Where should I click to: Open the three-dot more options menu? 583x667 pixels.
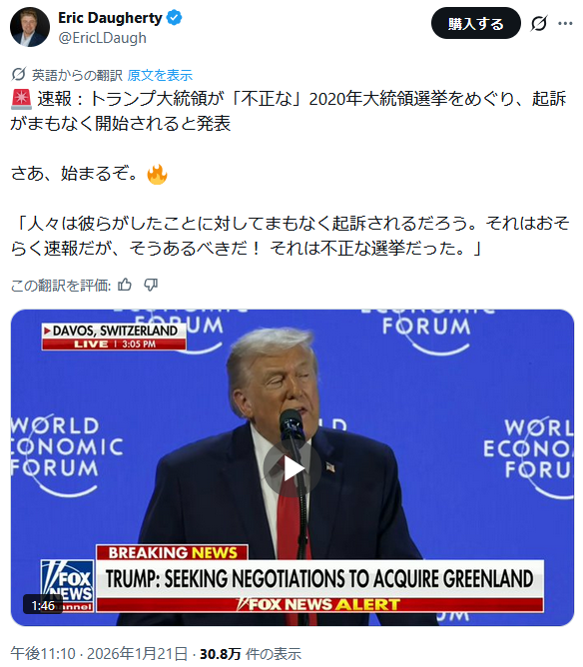565,23
